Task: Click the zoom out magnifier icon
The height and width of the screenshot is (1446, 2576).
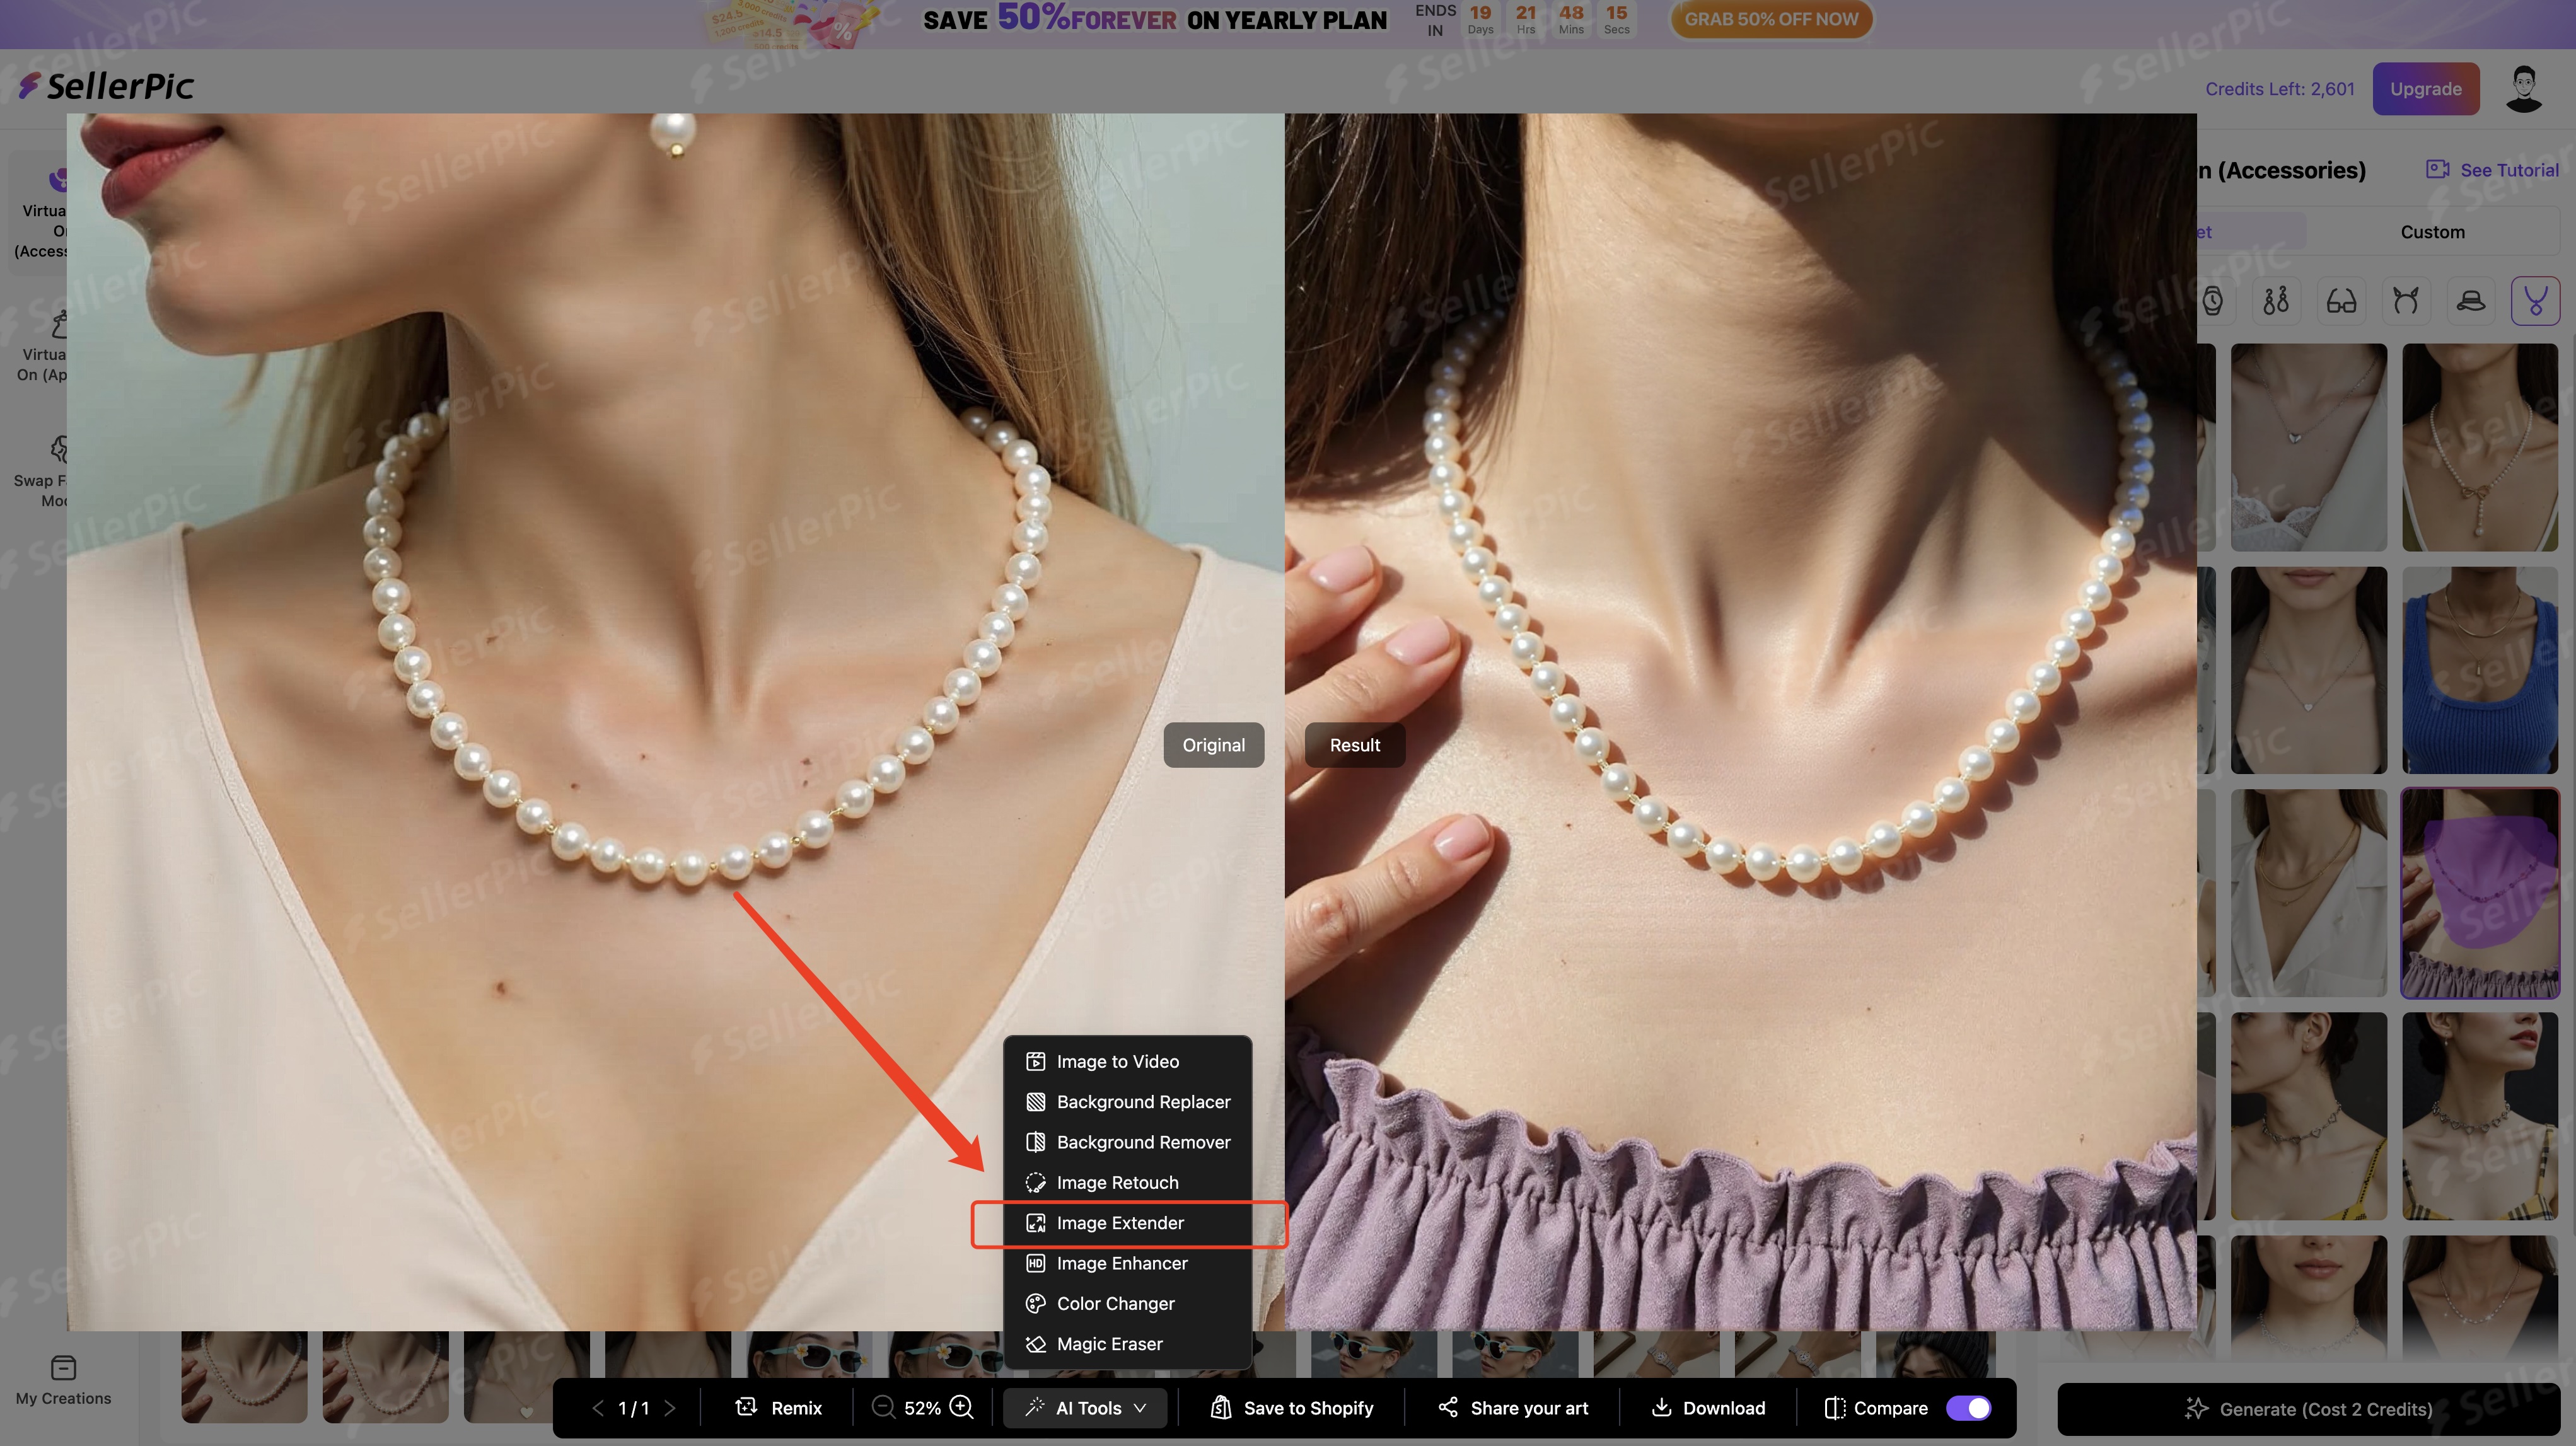Action: [x=883, y=1407]
